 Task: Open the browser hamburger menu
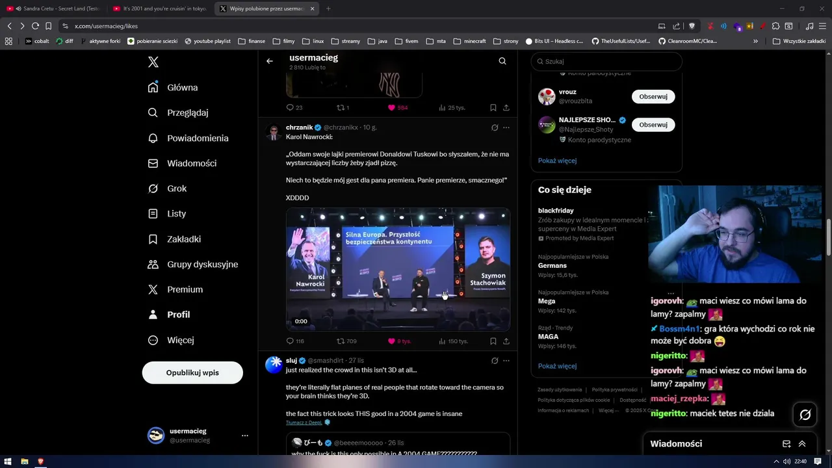tap(823, 26)
